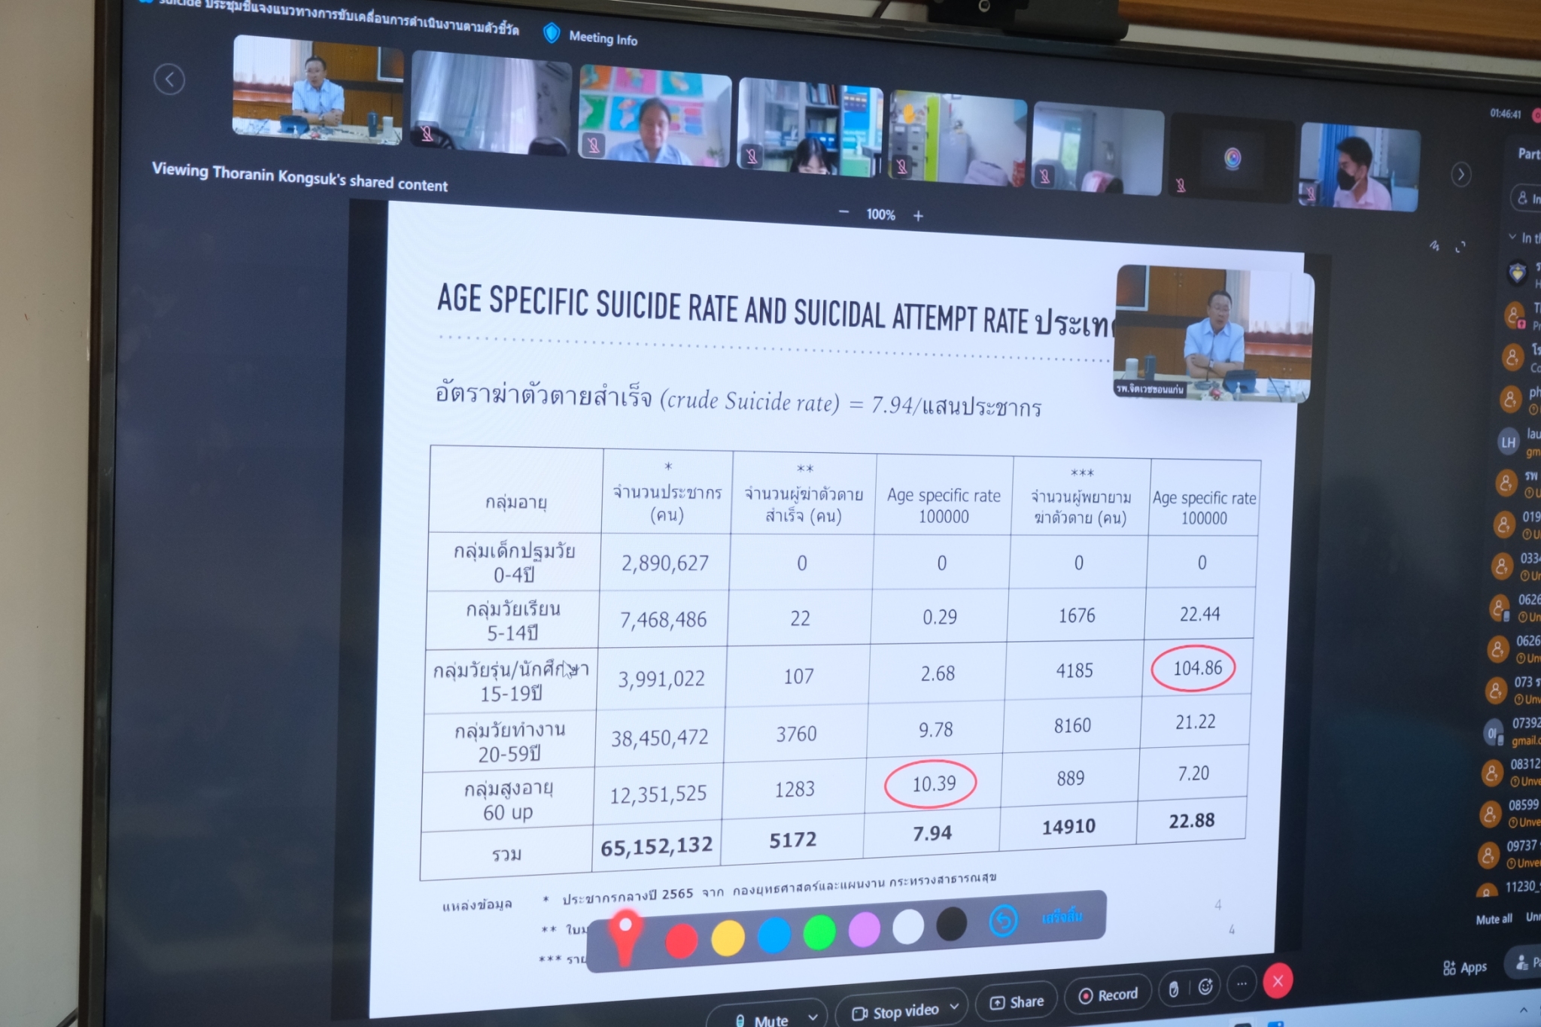
Task: Open the reactions smiley icon
Action: pos(1205,987)
